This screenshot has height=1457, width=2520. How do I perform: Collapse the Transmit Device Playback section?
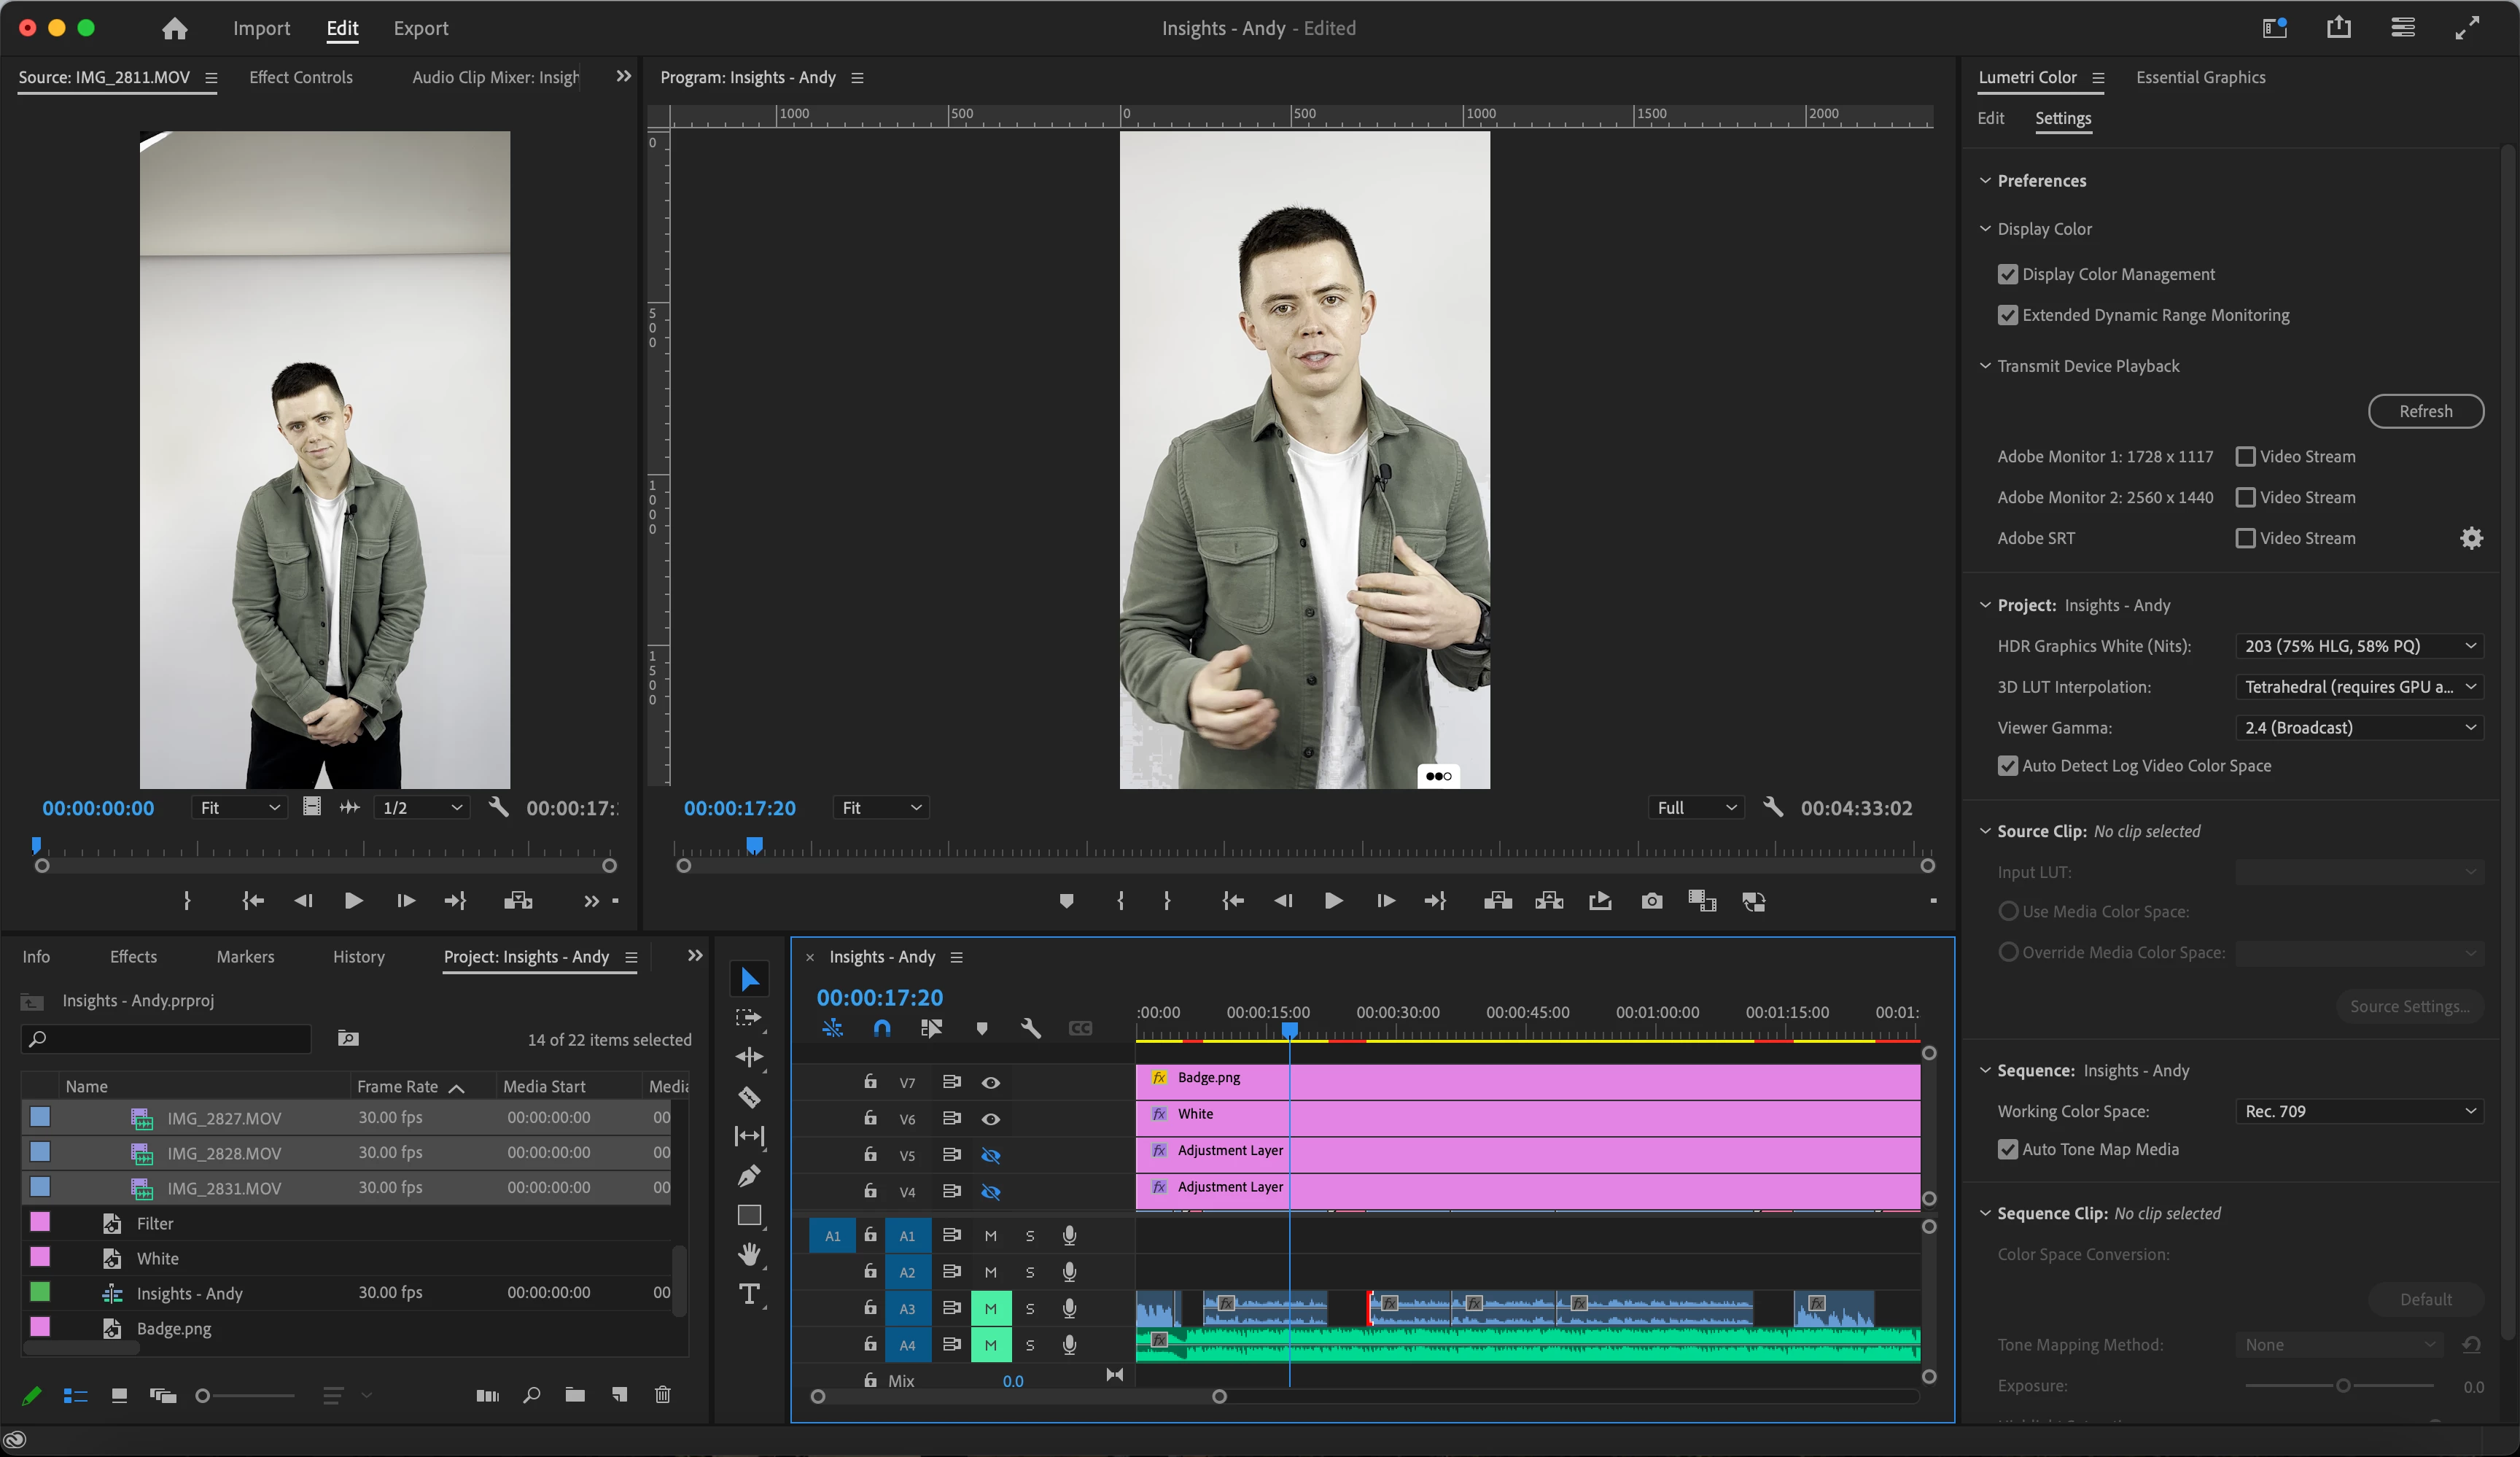pos(1985,366)
